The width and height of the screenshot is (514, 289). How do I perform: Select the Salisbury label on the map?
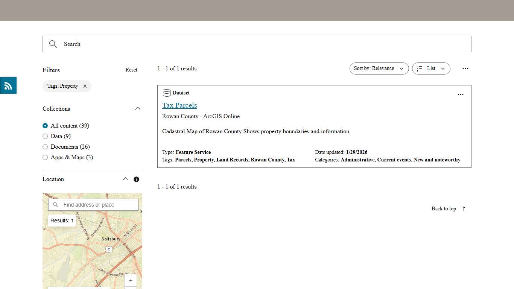coord(111,239)
